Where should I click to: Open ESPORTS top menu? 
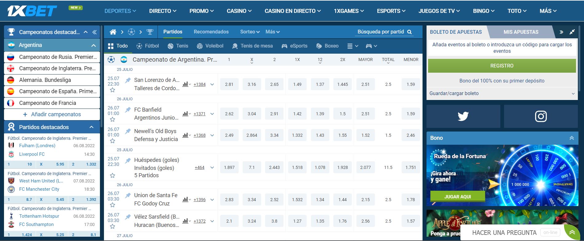click(391, 11)
